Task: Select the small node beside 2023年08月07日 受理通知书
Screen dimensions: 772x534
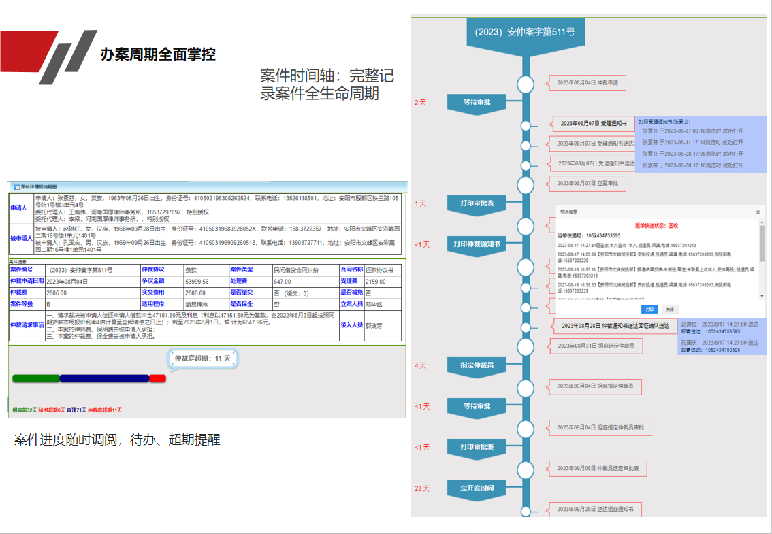Action: coord(526,125)
